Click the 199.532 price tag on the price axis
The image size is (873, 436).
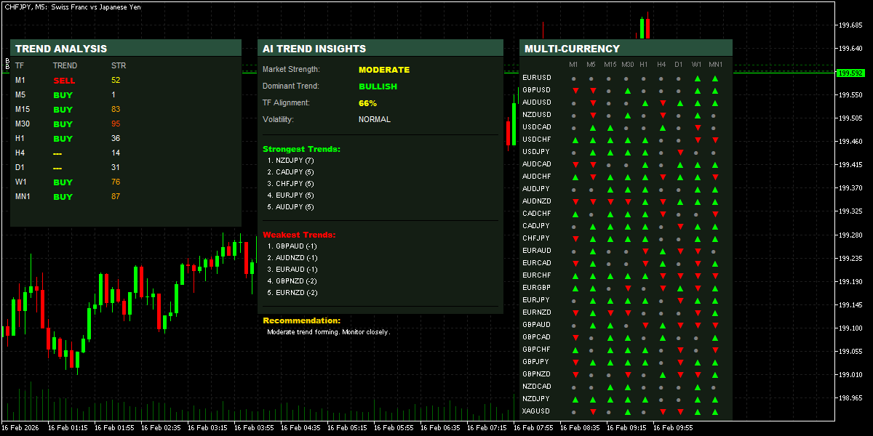[852, 73]
